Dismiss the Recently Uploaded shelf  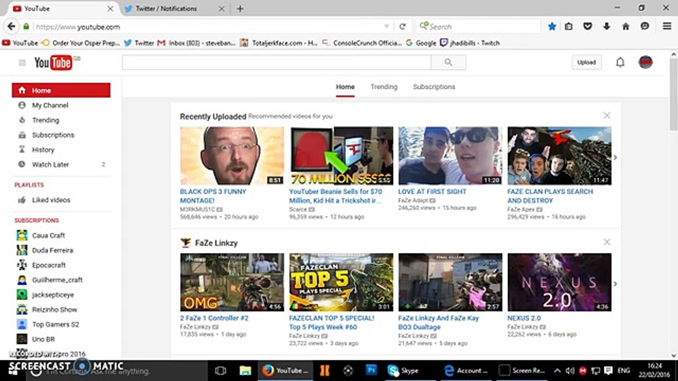[606, 115]
